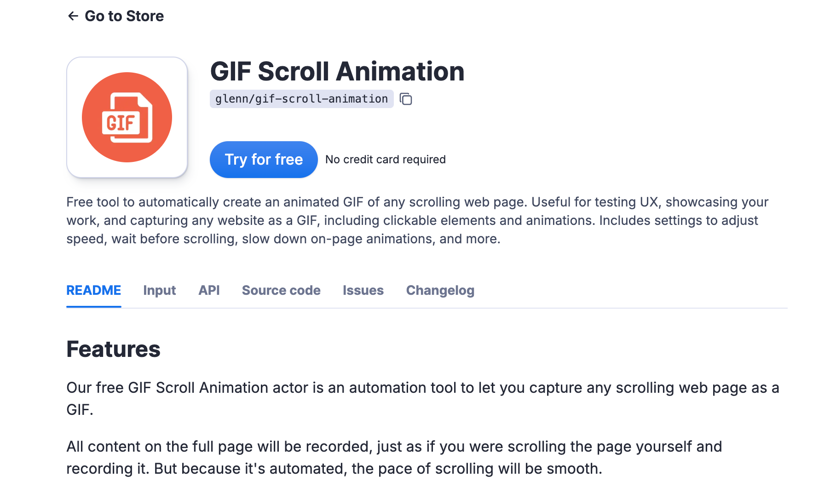830x482 pixels.
Task: Click the GIF Scroll Animation title
Action: [x=338, y=71]
